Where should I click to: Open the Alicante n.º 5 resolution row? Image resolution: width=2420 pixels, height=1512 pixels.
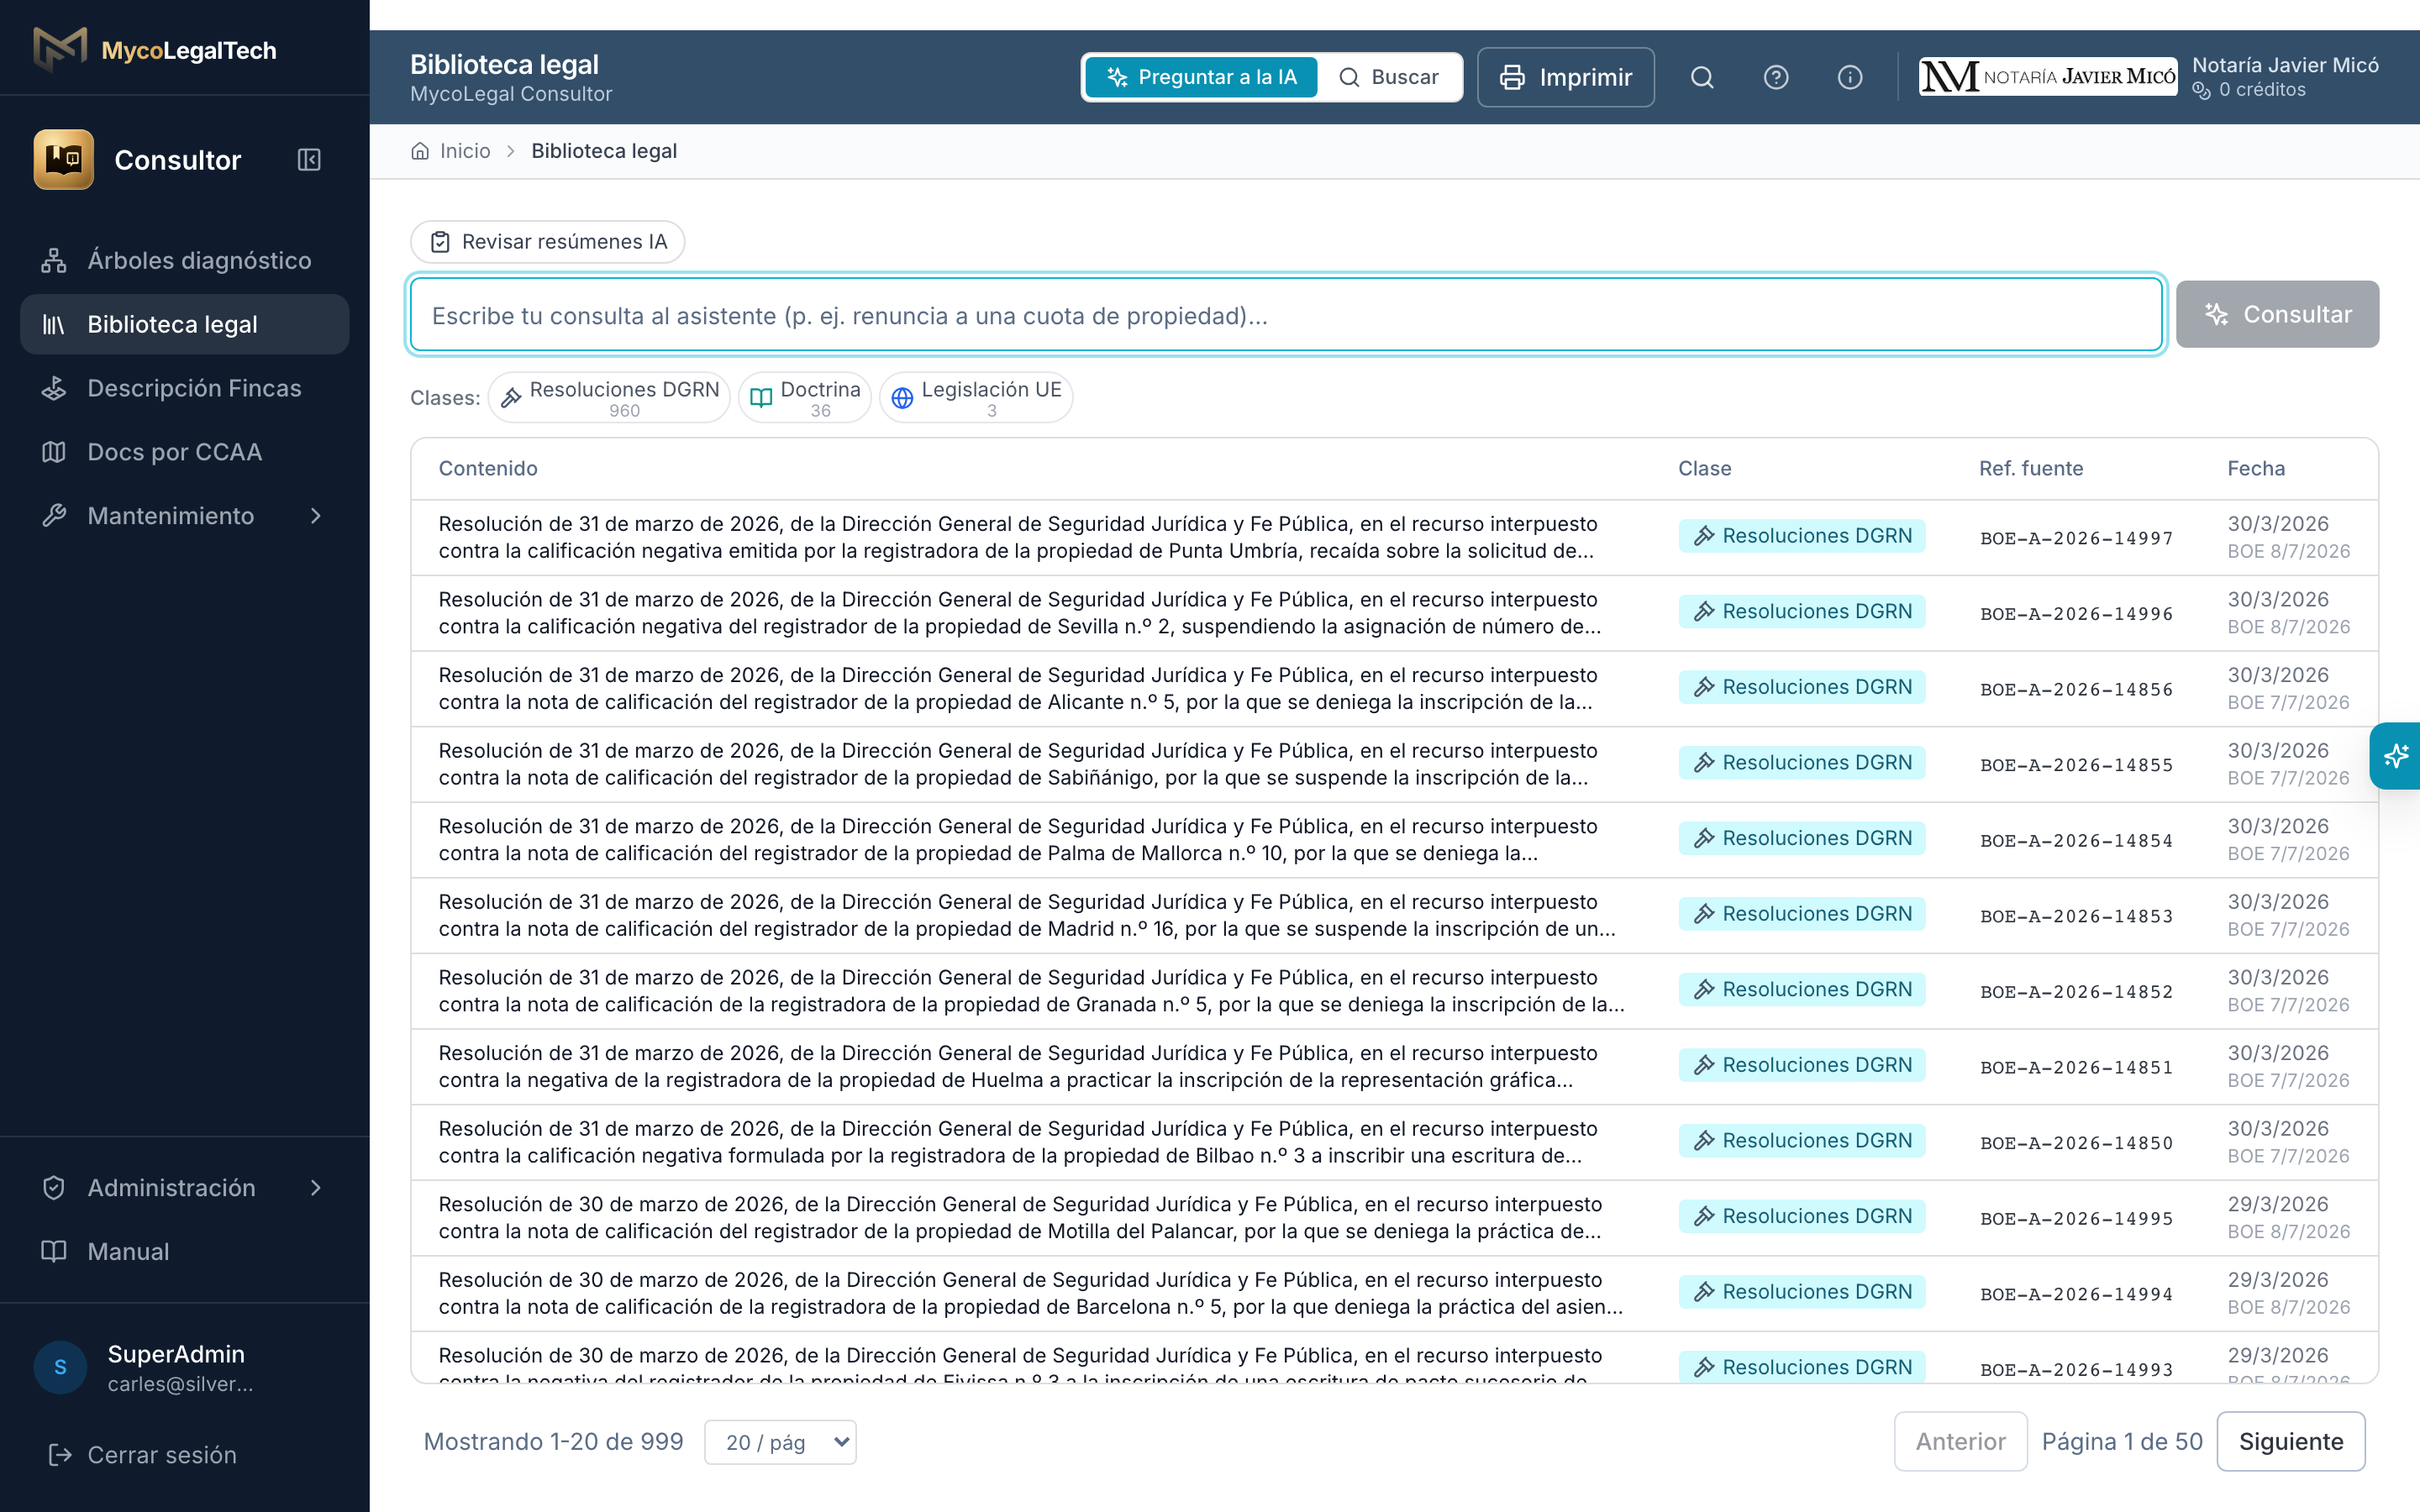point(1394,689)
